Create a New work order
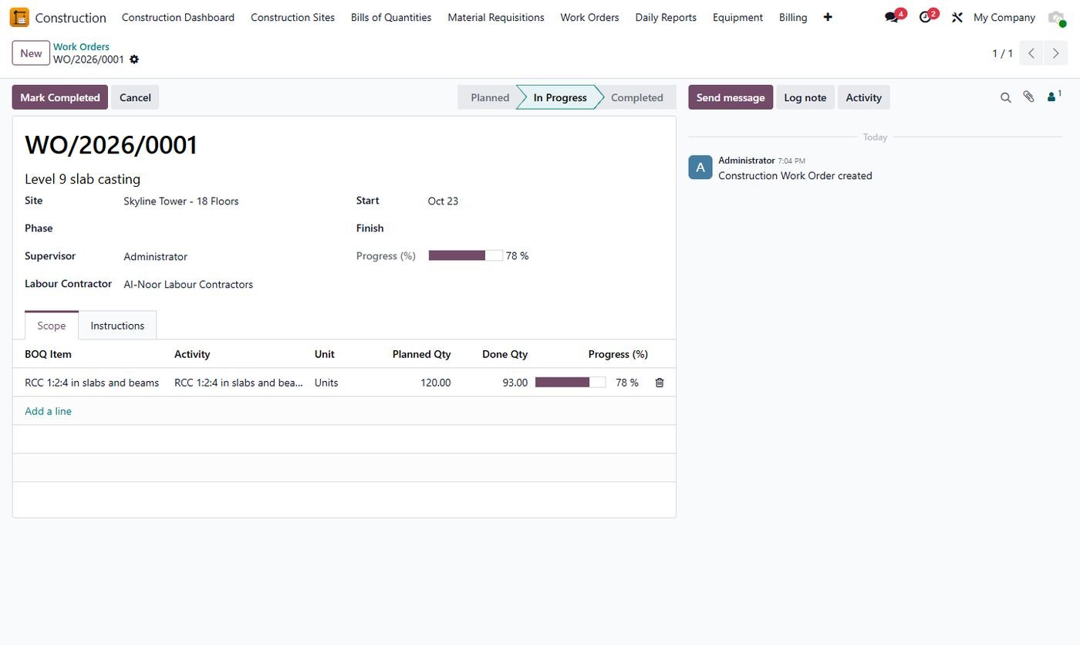Viewport: 1080px width, 645px height. [x=31, y=53]
